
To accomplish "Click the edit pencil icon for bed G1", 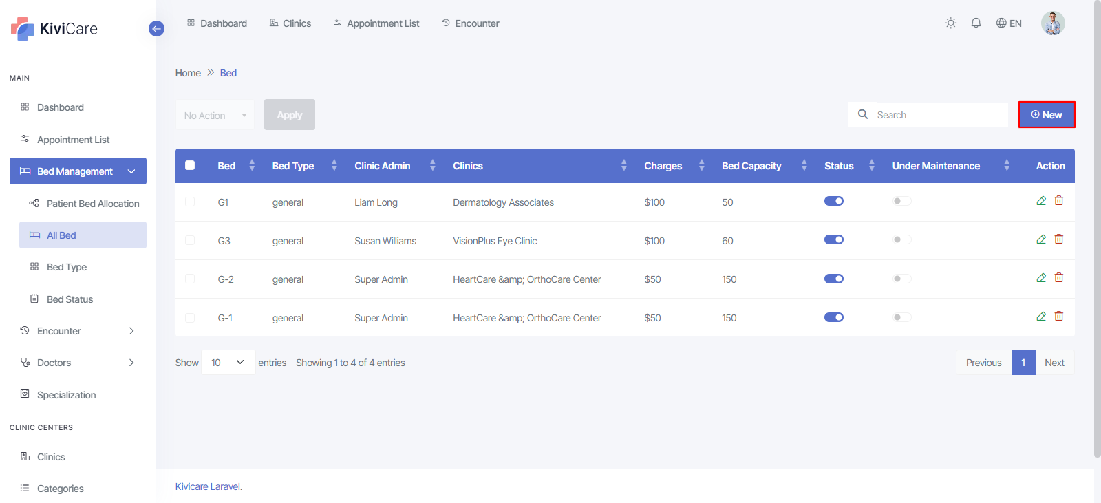I will click(x=1041, y=201).
